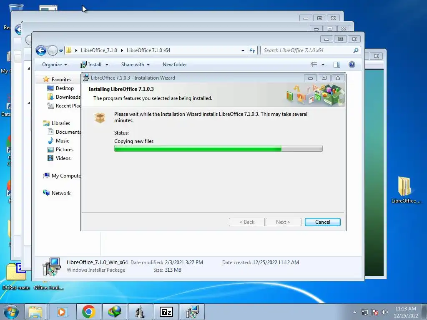Click the Explorer help question mark icon
This screenshot has height=320, width=427.
(352, 65)
